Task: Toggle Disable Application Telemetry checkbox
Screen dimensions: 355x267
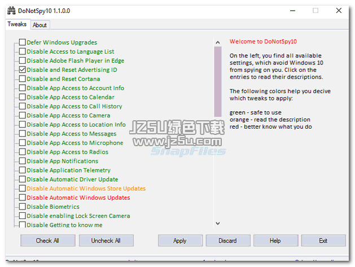Action: [22, 170]
